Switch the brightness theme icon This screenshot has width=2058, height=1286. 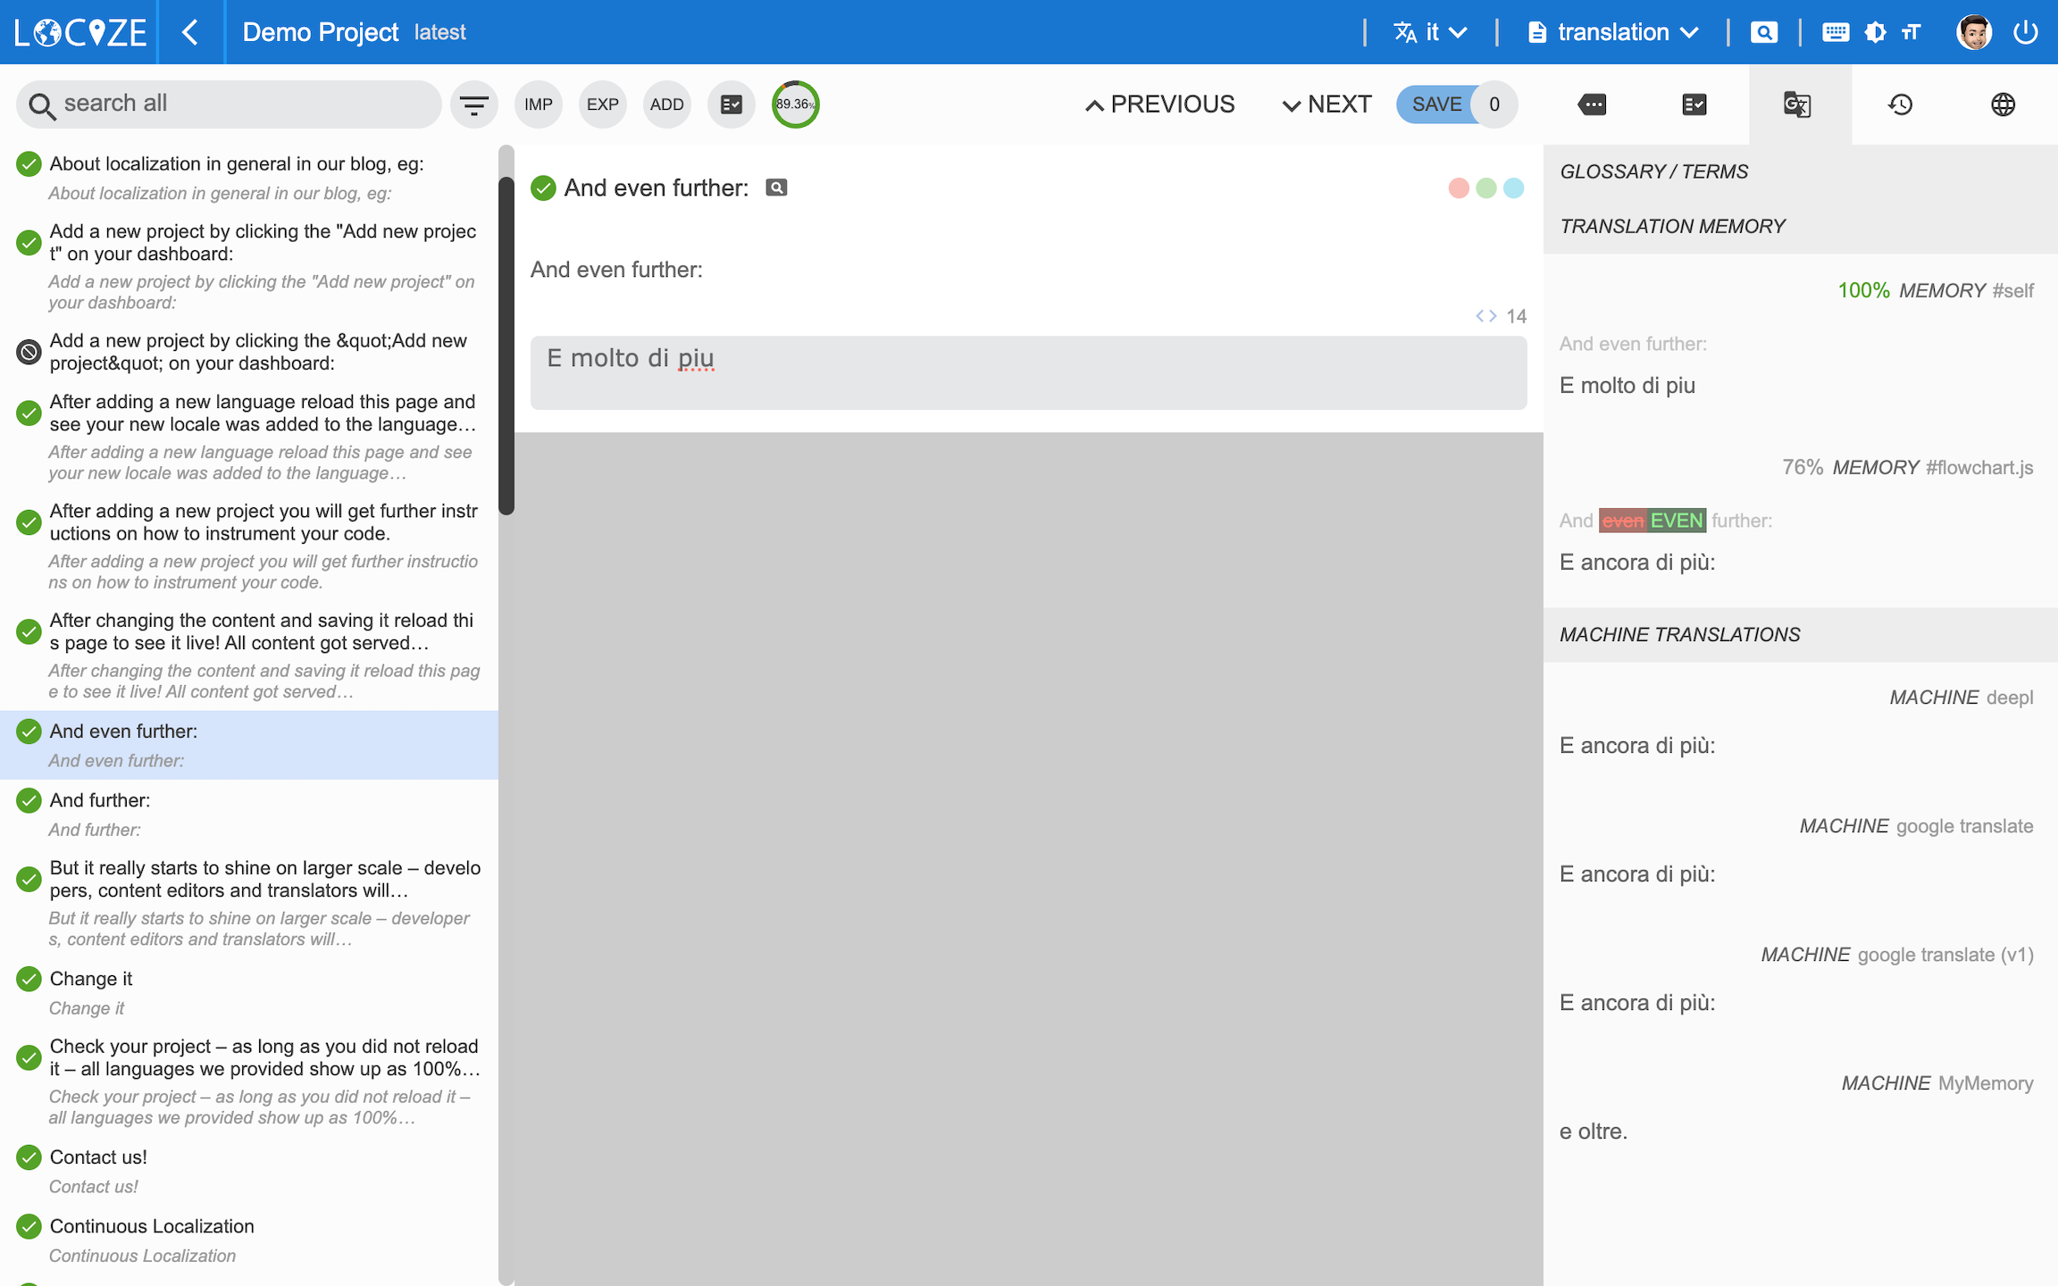pyautogui.click(x=1875, y=32)
